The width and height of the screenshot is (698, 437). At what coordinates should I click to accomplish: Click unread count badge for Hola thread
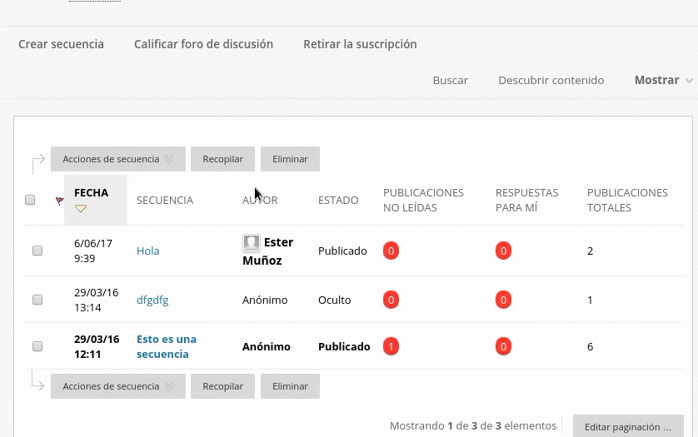click(391, 251)
